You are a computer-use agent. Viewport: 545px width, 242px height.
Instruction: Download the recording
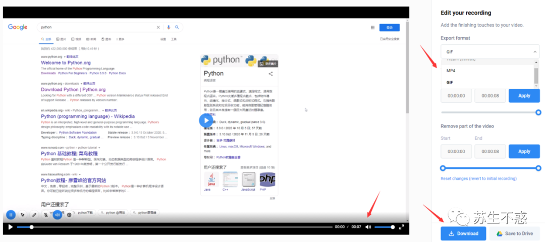tap(463, 233)
